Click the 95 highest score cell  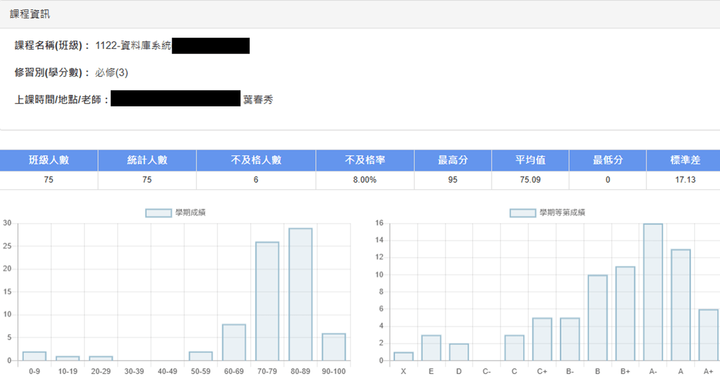click(x=453, y=180)
